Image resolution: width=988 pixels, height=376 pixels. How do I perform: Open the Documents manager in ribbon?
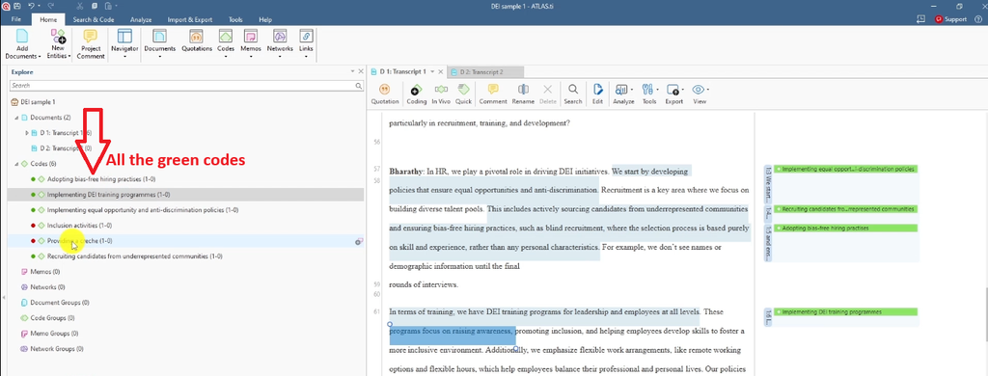tap(159, 43)
